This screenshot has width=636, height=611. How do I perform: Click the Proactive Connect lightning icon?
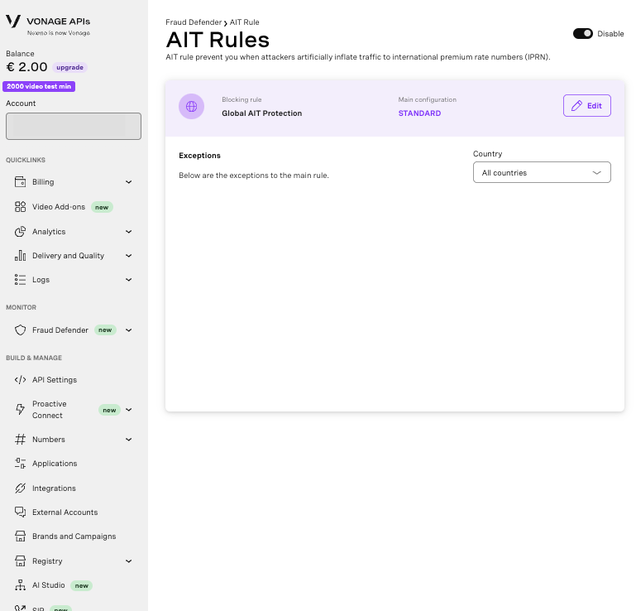21,409
